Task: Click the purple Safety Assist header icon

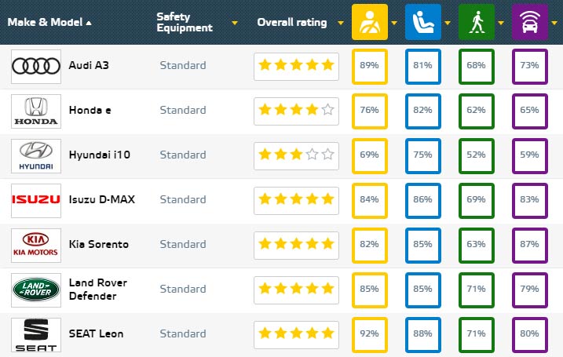Action: 528,22
